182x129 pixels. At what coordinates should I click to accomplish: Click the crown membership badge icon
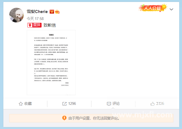point(57,12)
